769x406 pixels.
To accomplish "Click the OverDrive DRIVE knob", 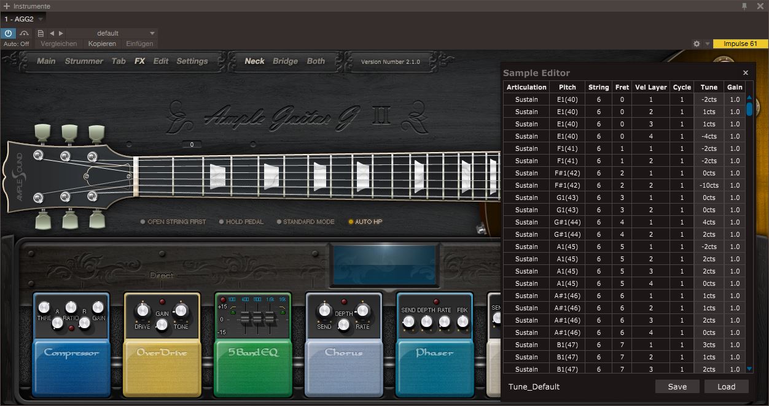I will pyautogui.click(x=143, y=311).
